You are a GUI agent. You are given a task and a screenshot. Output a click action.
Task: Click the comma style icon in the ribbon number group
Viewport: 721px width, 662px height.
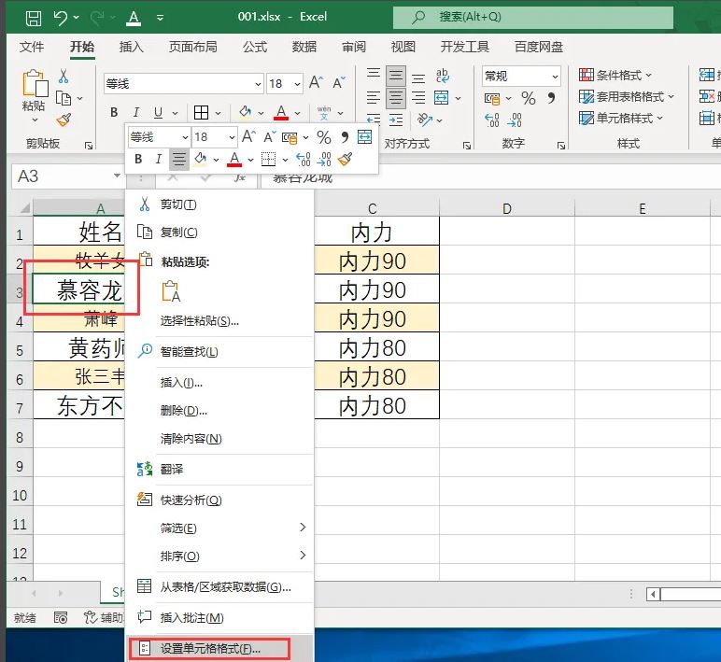pos(551,97)
